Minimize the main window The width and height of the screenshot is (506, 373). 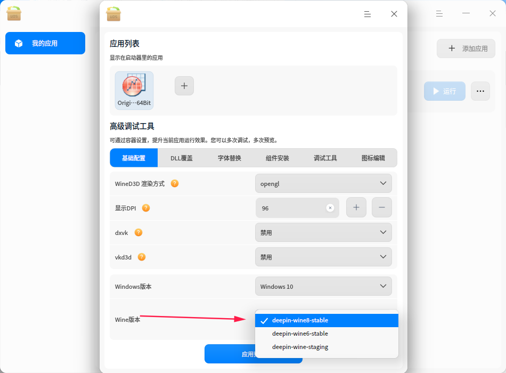[466, 13]
